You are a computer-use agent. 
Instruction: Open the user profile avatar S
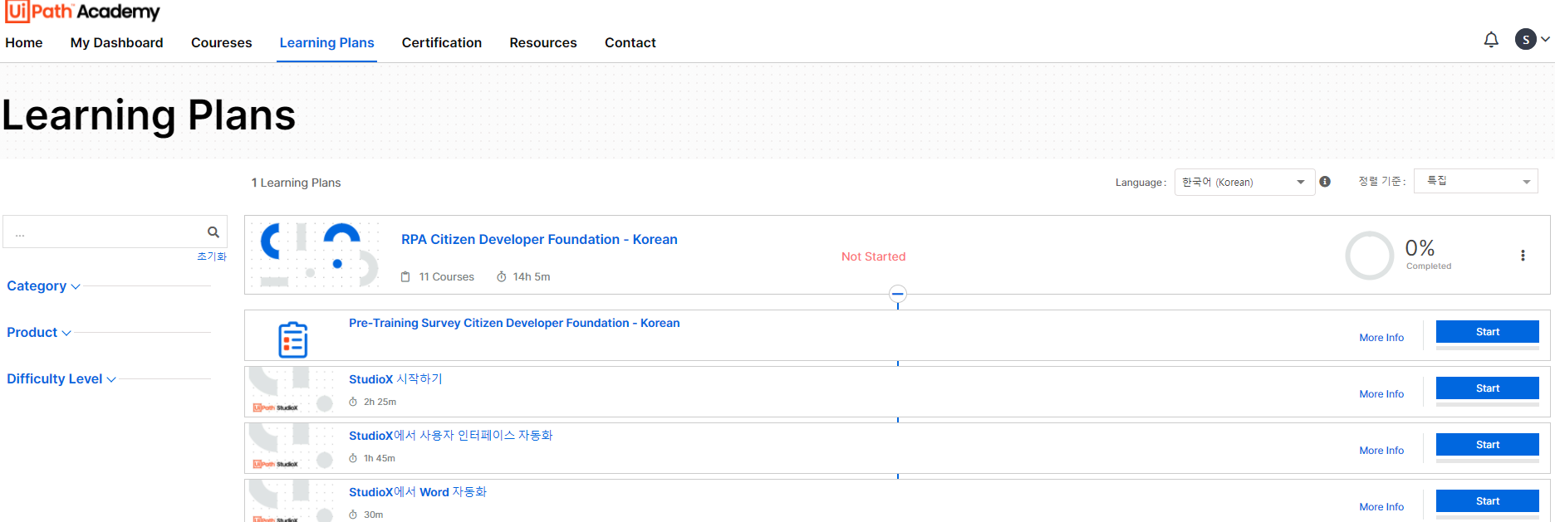pyautogui.click(x=1526, y=39)
